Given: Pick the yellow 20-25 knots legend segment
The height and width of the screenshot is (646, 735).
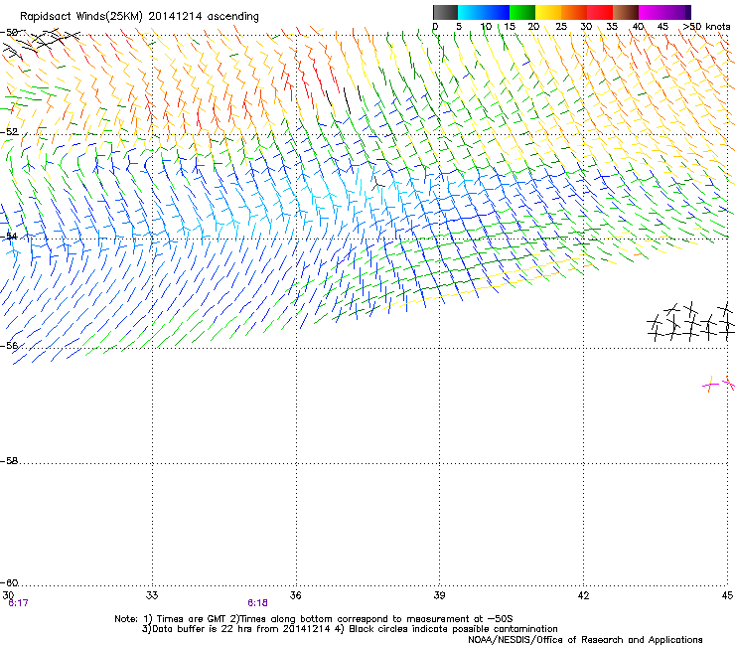Looking at the screenshot, I should point(548,12).
